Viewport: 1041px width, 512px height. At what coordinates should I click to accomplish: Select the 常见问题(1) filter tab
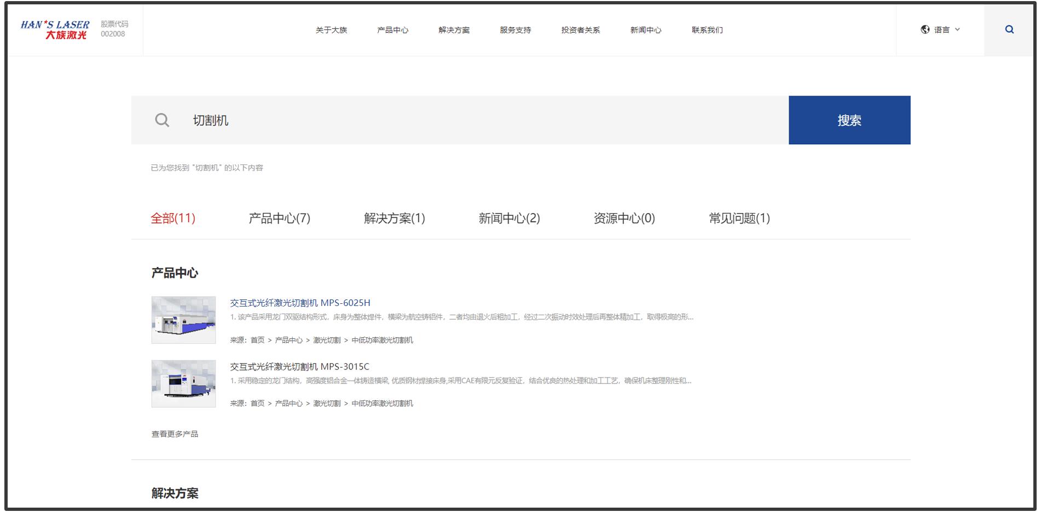739,218
